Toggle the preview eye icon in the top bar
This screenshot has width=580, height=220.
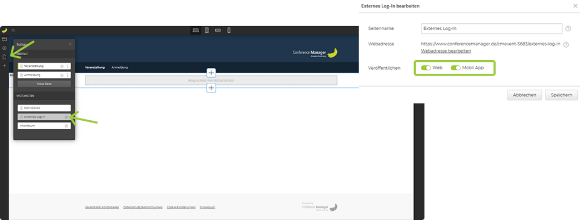[x=14, y=31]
